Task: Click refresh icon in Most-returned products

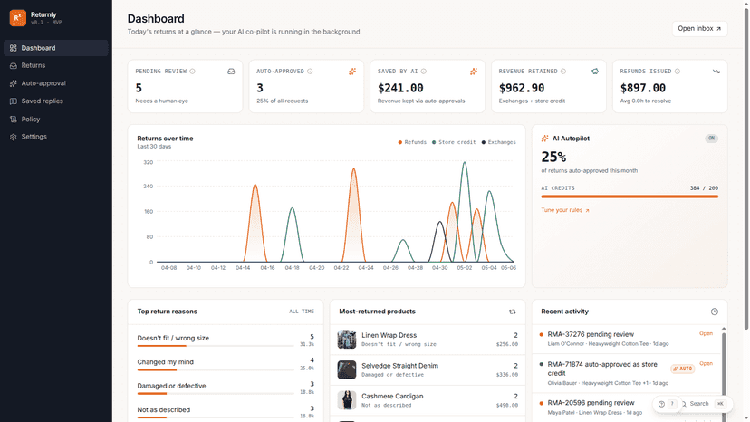Action: (513, 312)
